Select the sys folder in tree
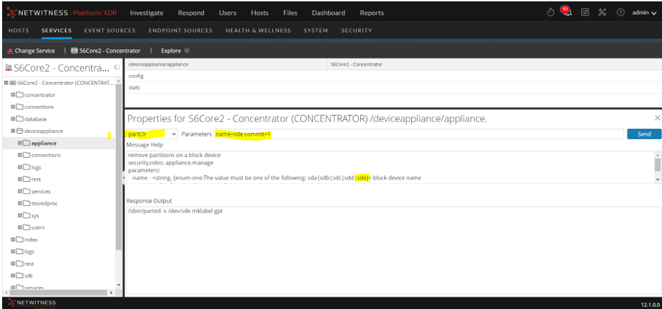The width and height of the screenshot is (662, 309). click(35, 216)
